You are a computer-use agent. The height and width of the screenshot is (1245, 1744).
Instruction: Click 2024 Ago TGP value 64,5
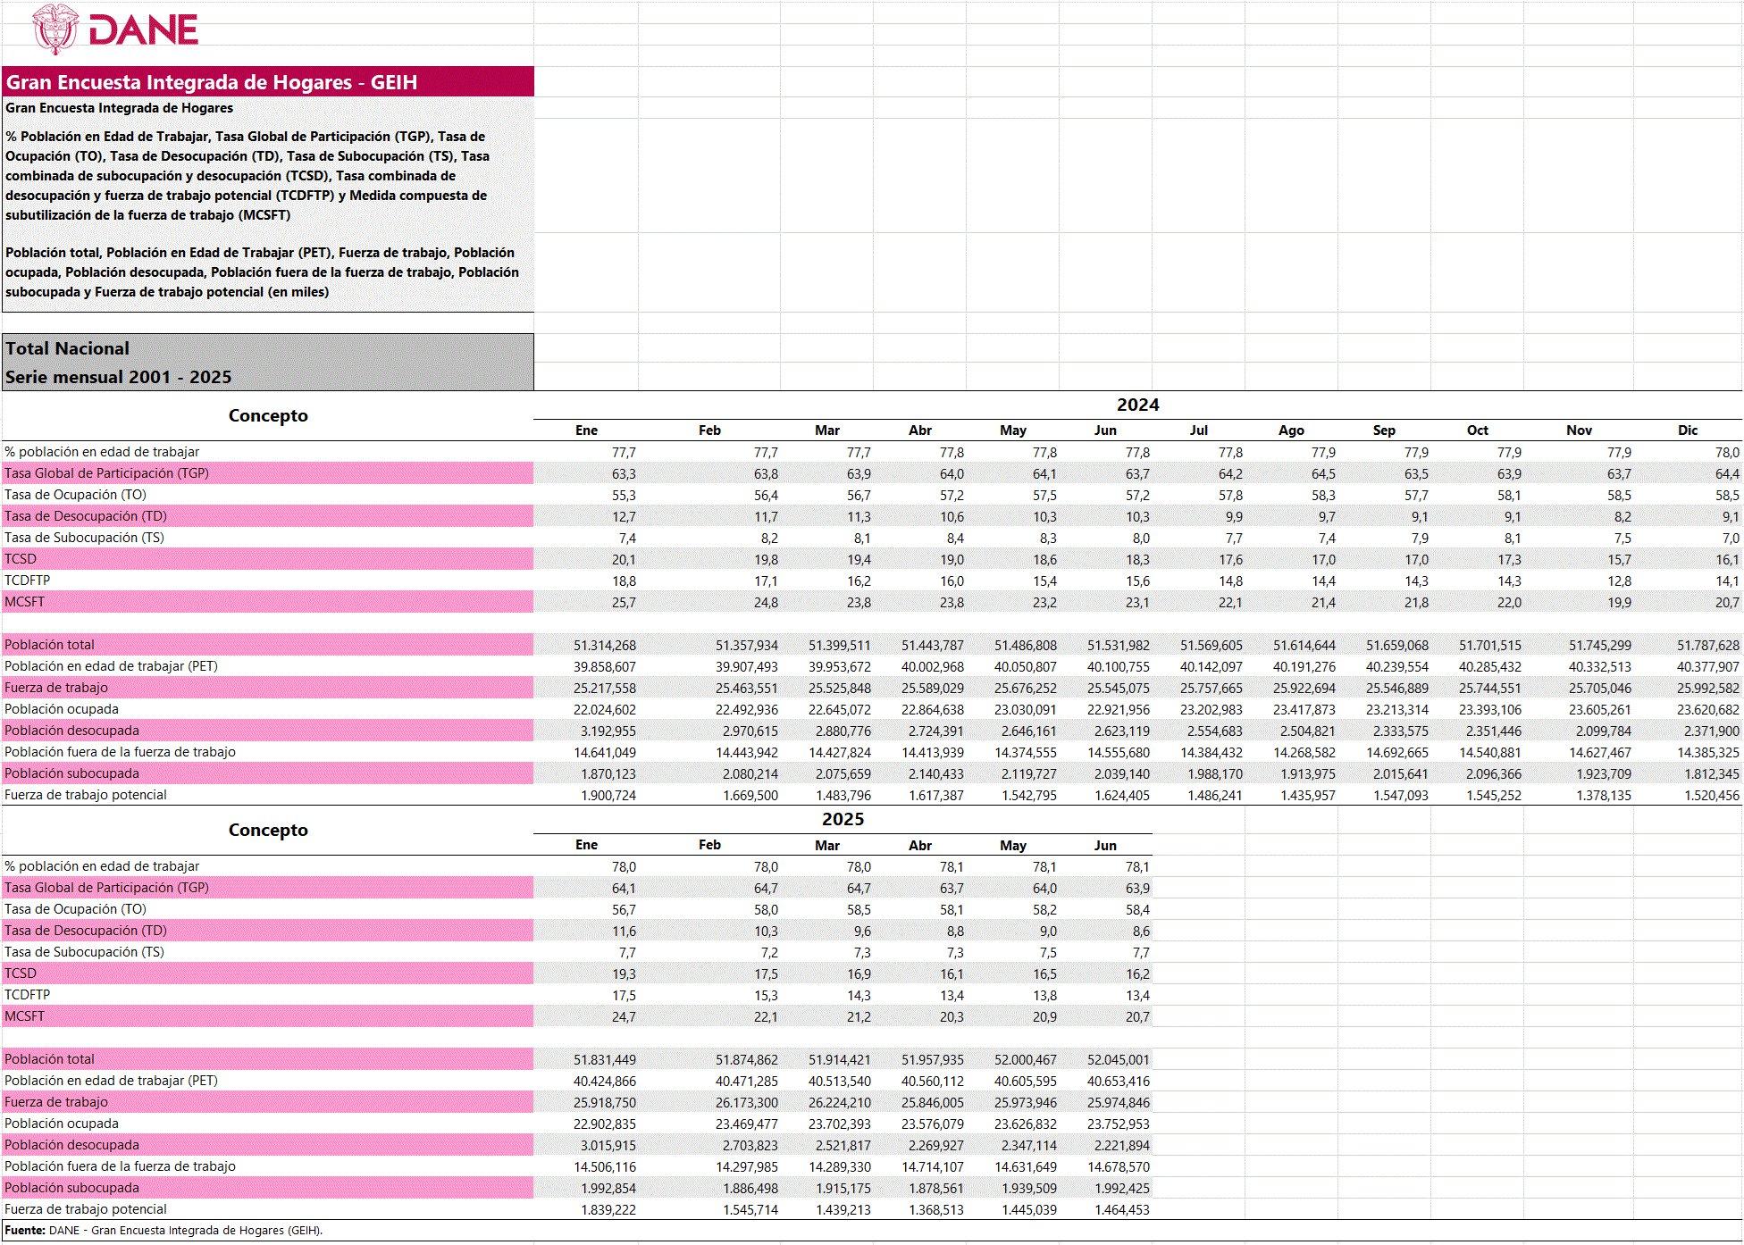(1323, 474)
